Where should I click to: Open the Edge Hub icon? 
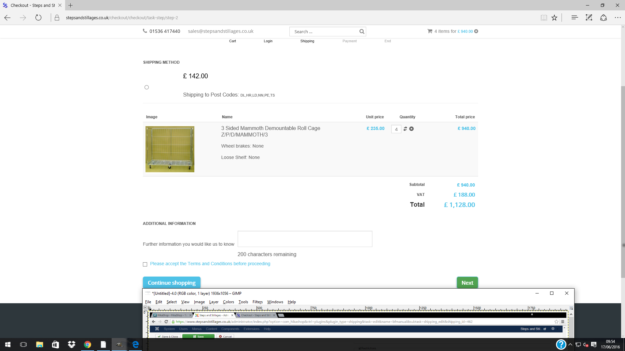[575, 18]
